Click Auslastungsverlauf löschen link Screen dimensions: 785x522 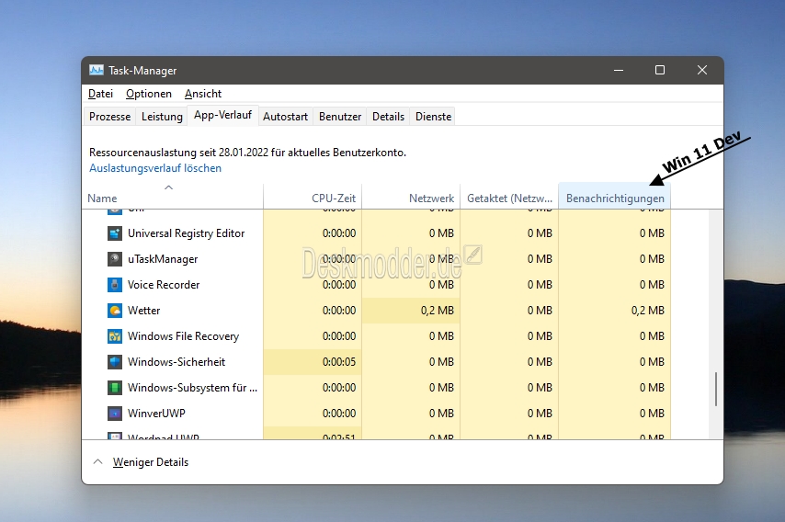click(155, 168)
